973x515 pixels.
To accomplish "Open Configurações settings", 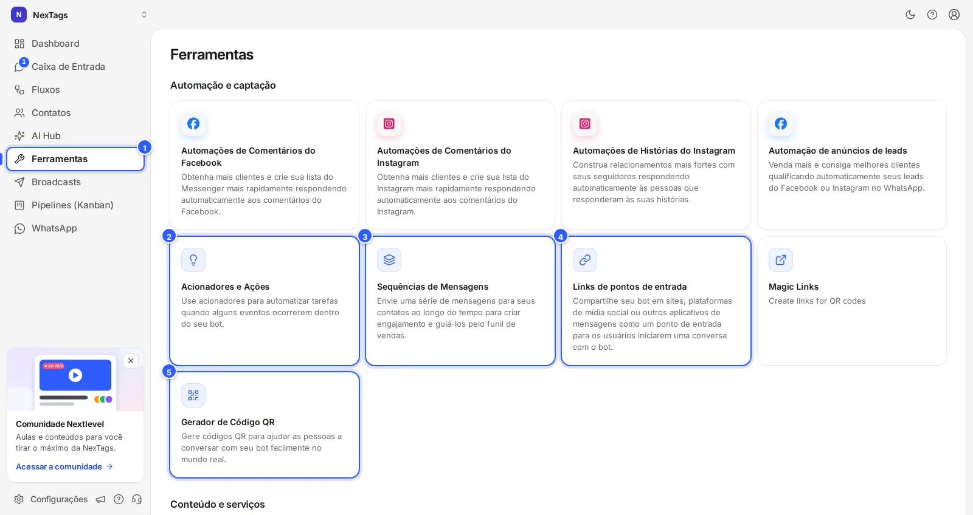I will [51, 499].
